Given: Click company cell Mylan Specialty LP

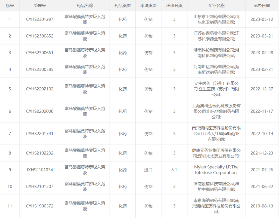Looking at the screenshot, I should click(216, 170).
